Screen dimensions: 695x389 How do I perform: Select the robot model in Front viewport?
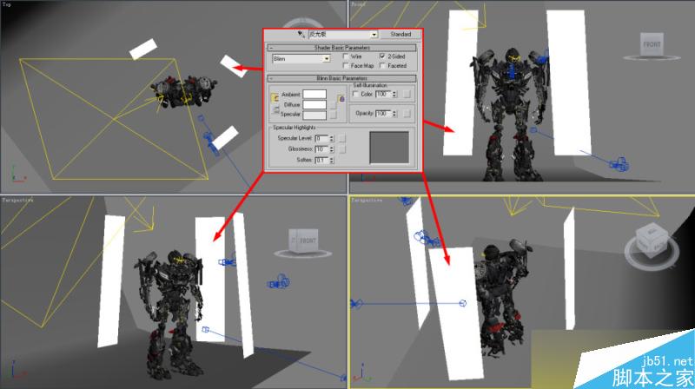(x=510, y=115)
